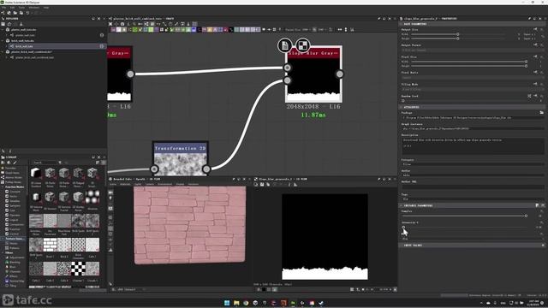Collapse the Base Parameters section
The image size is (548, 308).
(401, 24)
